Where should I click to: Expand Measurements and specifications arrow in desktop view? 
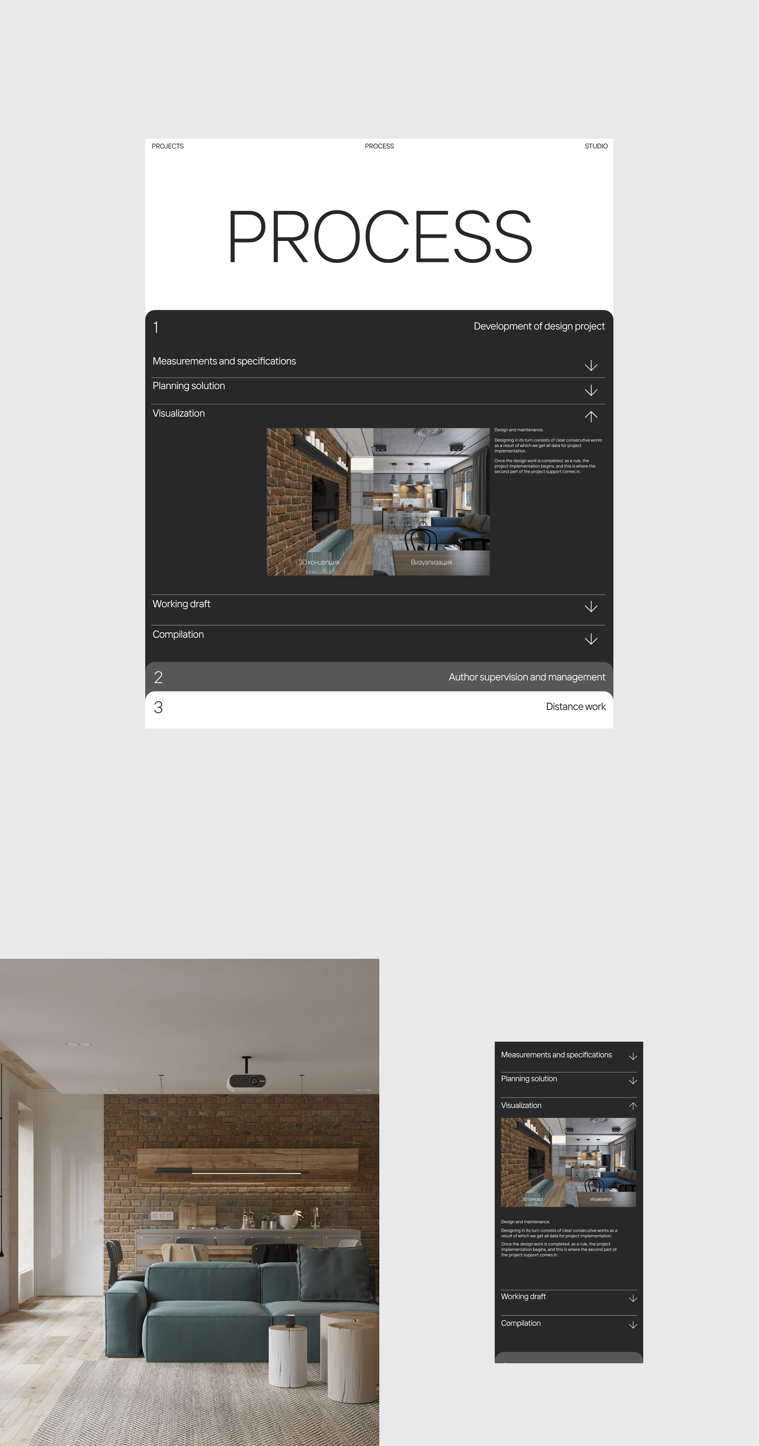591,365
